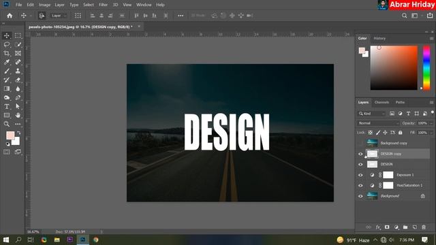Show more options bar items (three dots)
This screenshot has width=436, height=245.
pyautogui.click(x=181, y=16)
